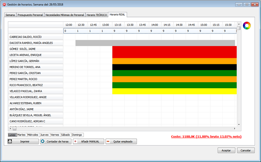Open the color wheel picker icon
Viewport: 261px width, 162px height.
point(247,26)
